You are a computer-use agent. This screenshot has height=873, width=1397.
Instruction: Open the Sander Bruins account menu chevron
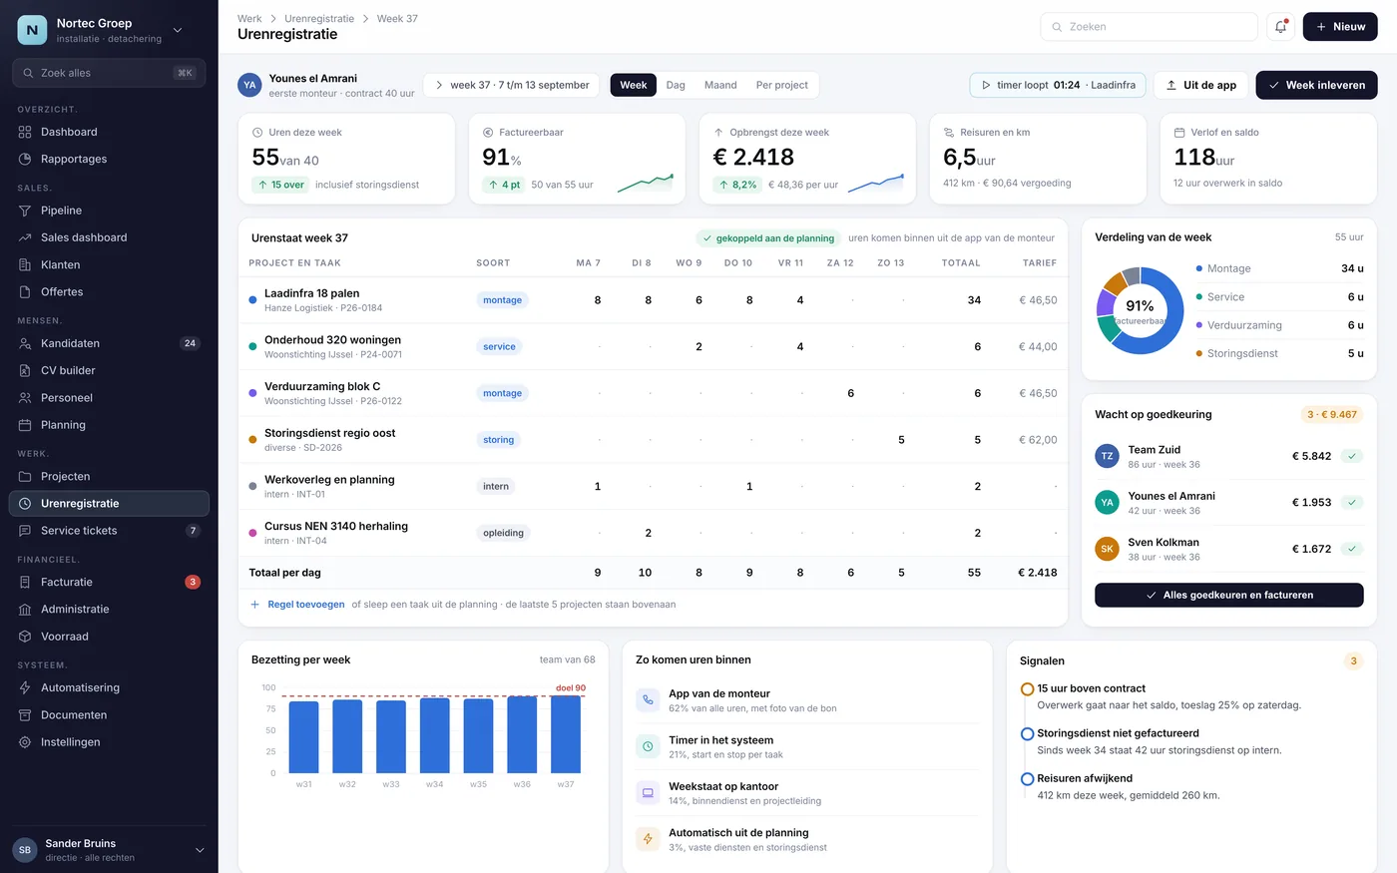click(199, 850)
